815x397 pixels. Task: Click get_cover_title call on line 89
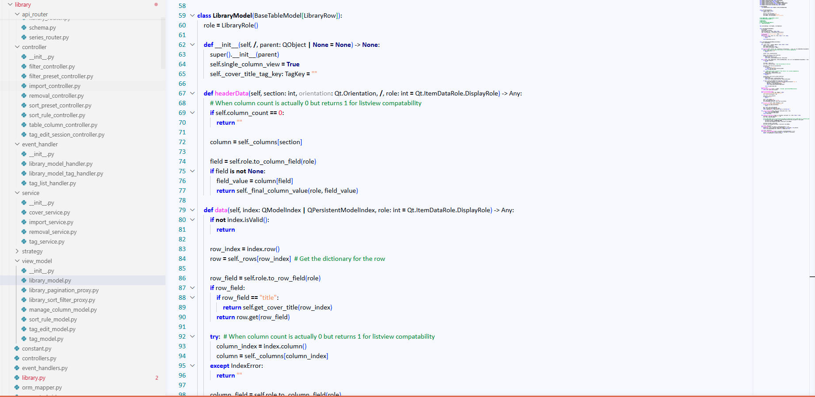[276, 307]
